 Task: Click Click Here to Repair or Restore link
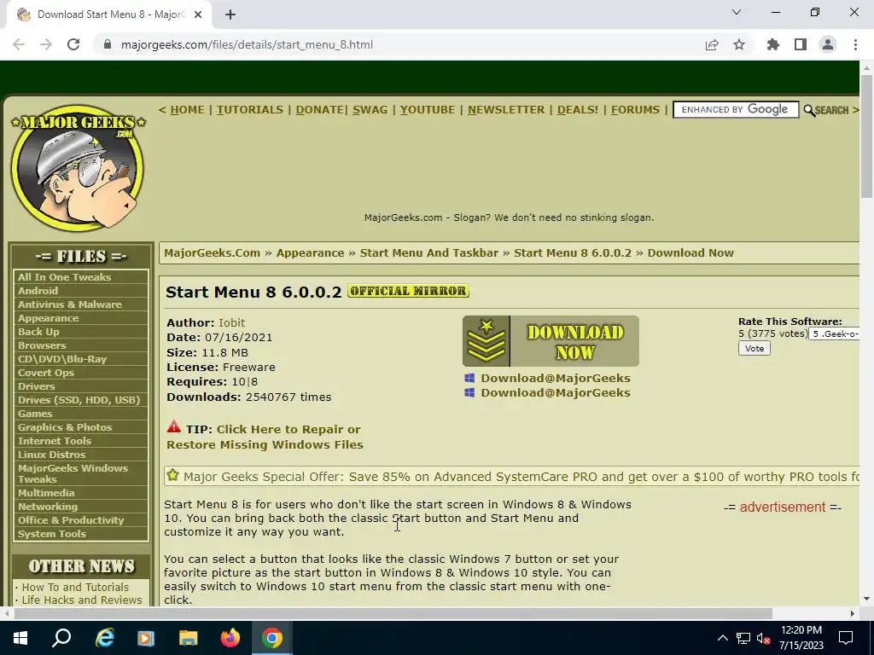point(265,437)
